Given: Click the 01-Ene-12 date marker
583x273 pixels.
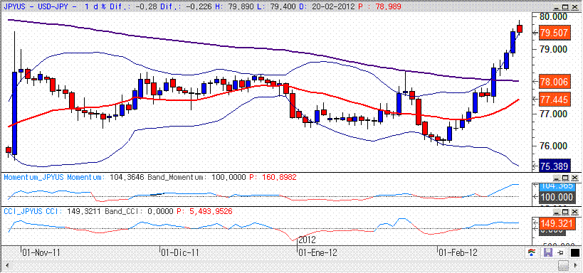Looking at the screenshot, I should 318,252.
